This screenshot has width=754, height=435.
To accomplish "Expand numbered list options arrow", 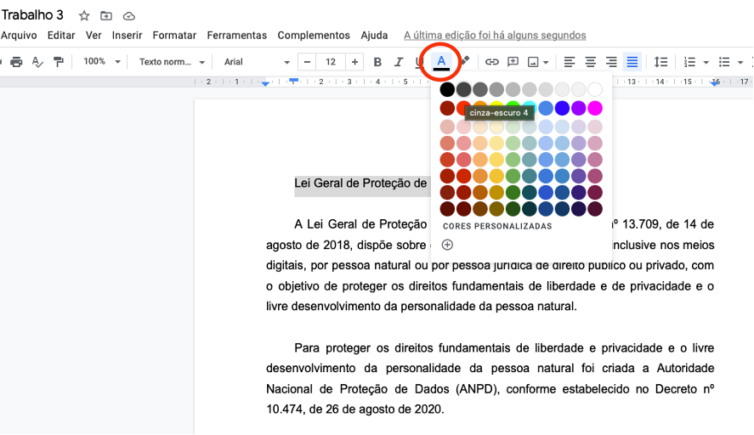I will [706, 62].
